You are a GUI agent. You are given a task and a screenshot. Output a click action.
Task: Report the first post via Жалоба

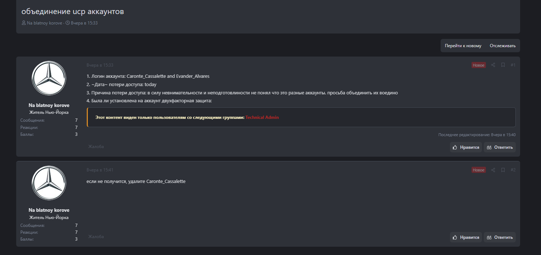[x=96, y=147]
